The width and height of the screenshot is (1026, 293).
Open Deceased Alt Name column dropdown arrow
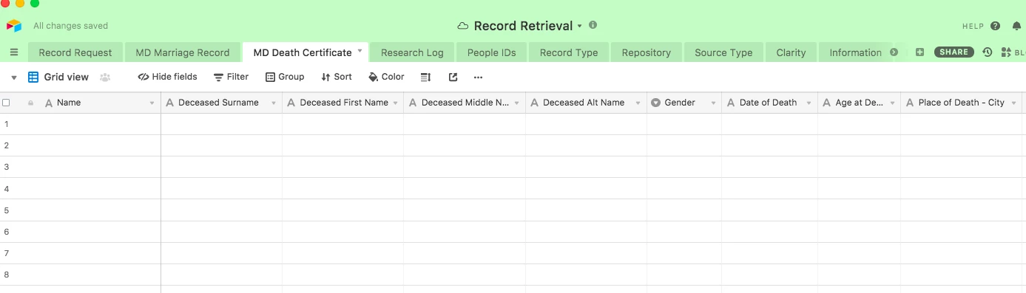(x=638, y=103)
